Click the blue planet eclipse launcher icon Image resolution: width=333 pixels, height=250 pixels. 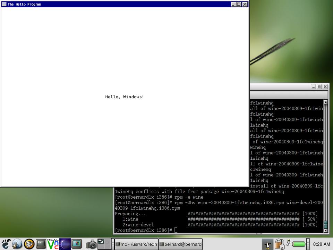point(65,244)
